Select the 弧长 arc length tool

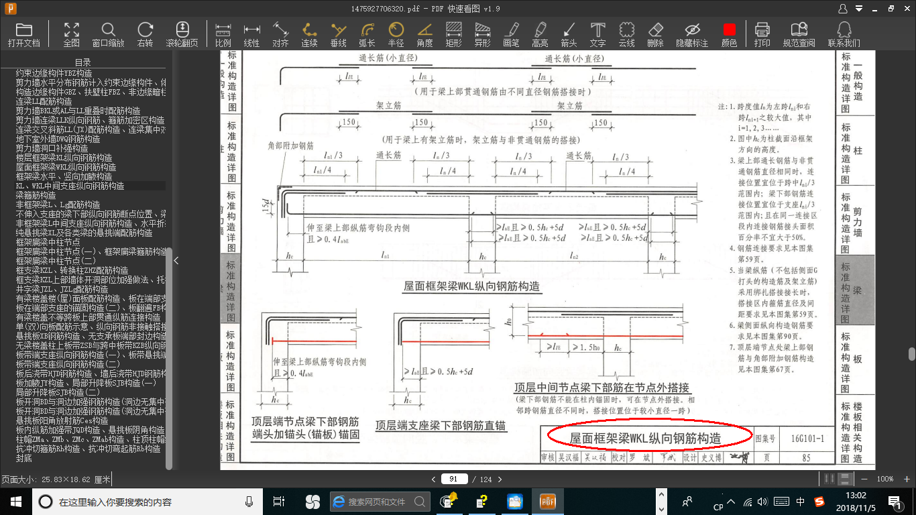367,35
